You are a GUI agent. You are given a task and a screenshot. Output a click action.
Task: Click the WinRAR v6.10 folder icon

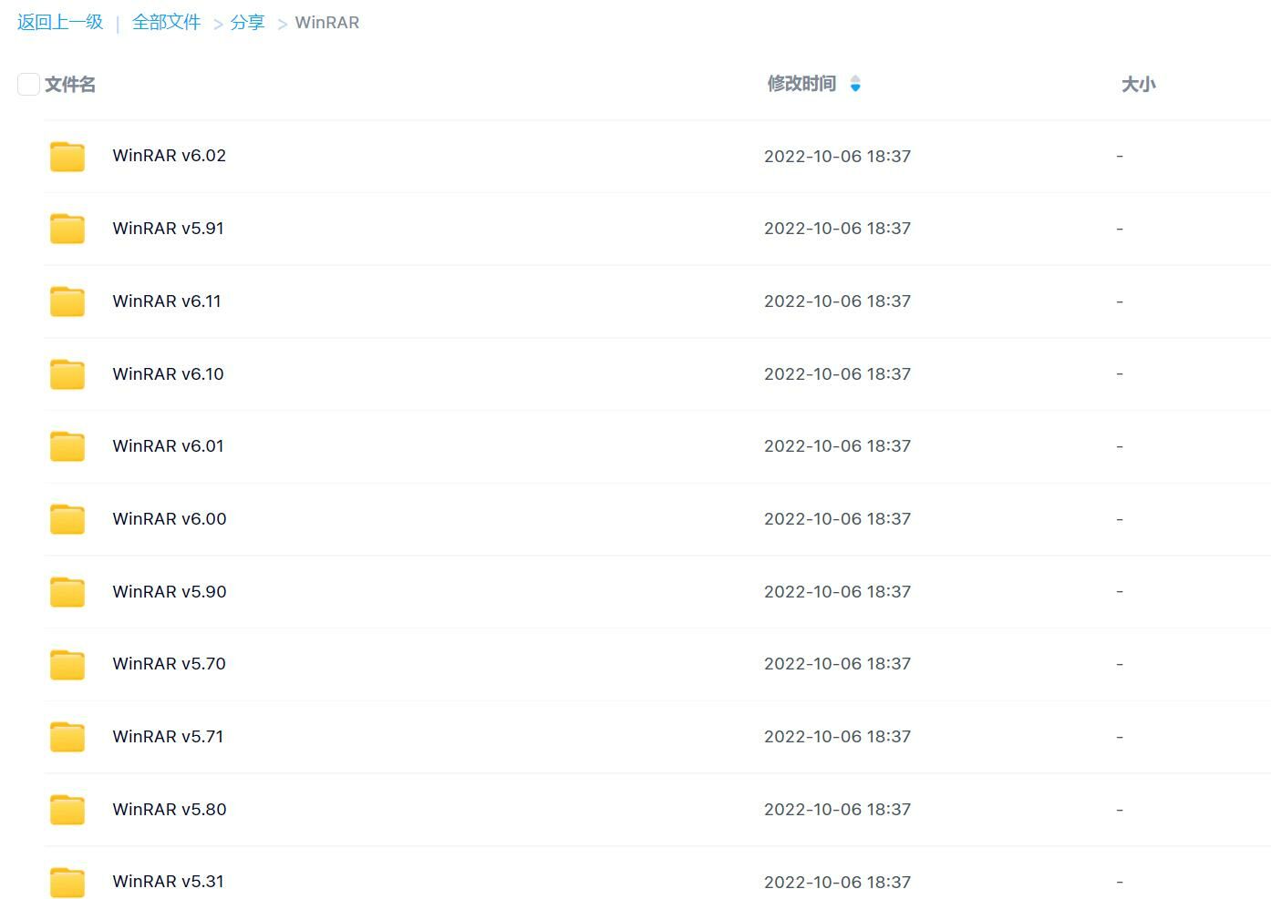[67, 374]
